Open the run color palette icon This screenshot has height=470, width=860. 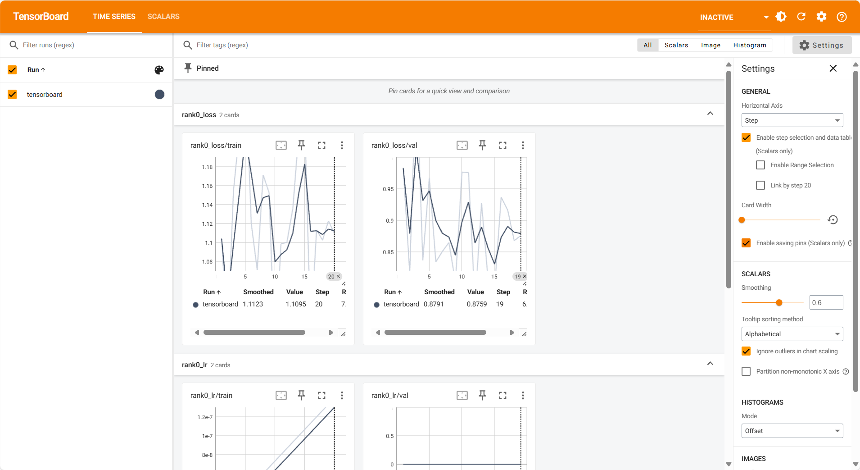159,70
